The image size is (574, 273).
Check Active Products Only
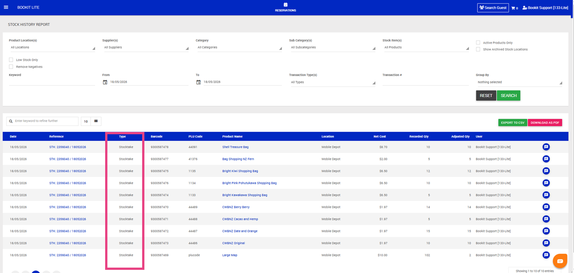coord(478,43)
